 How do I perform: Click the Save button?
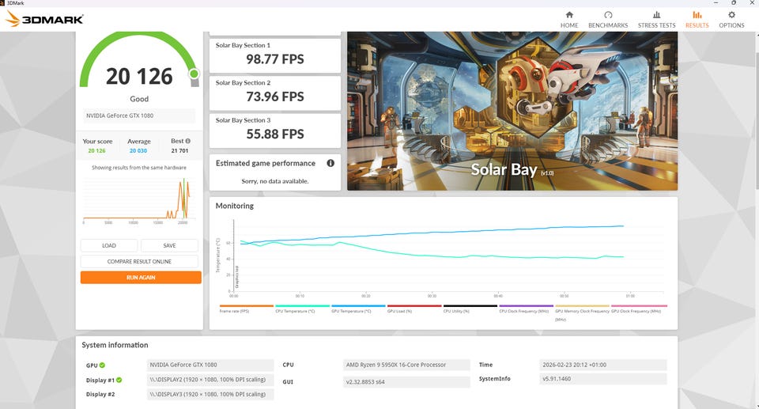click(x=169, y=246)
